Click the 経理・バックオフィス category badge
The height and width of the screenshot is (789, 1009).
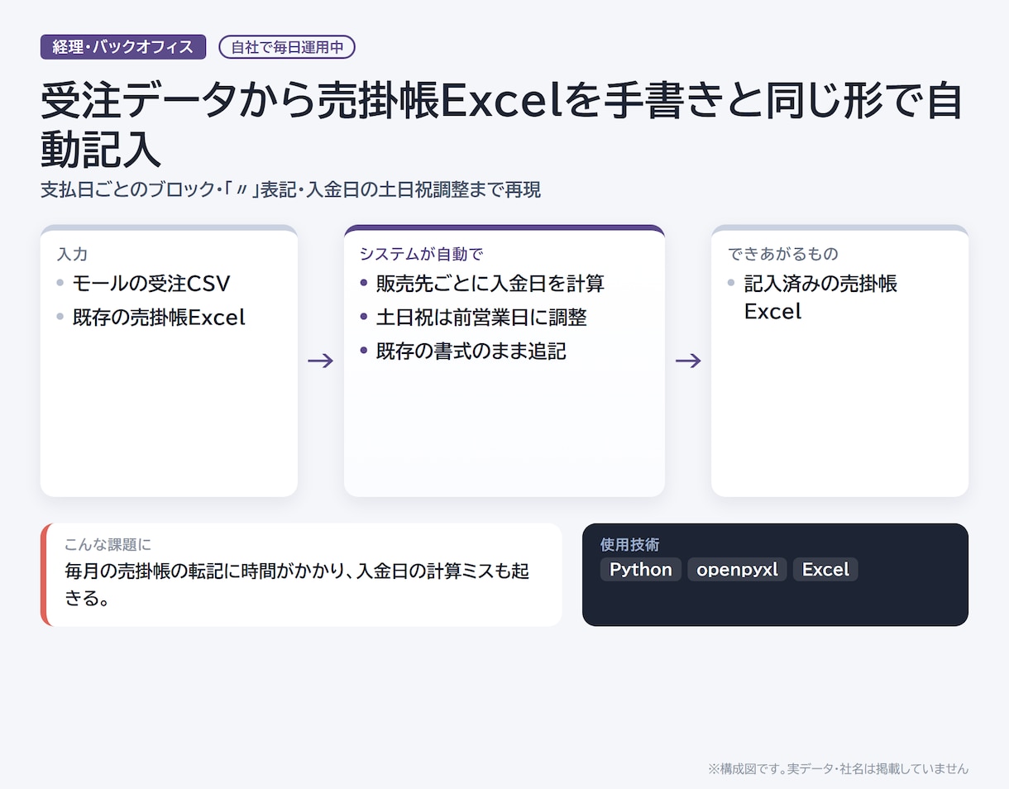click(x=123, y=47)
